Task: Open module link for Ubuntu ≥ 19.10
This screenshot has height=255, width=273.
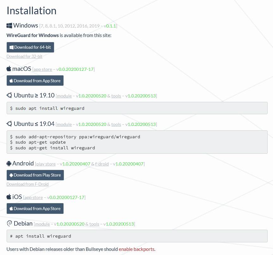Action: pyautogui.click(x=64, y=96)
